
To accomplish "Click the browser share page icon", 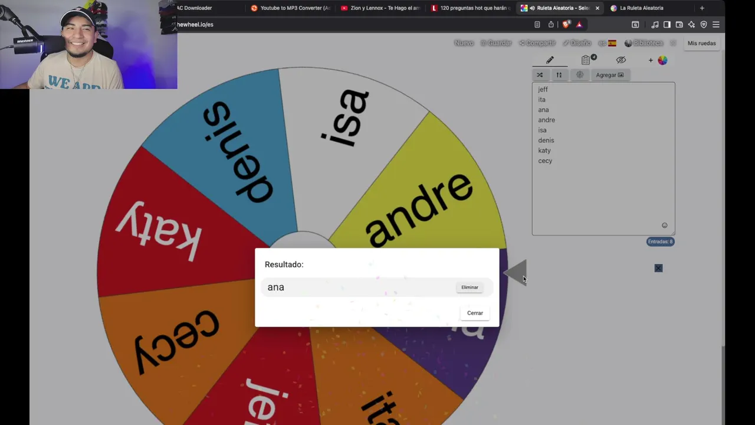I will click(x=551, y=25).
